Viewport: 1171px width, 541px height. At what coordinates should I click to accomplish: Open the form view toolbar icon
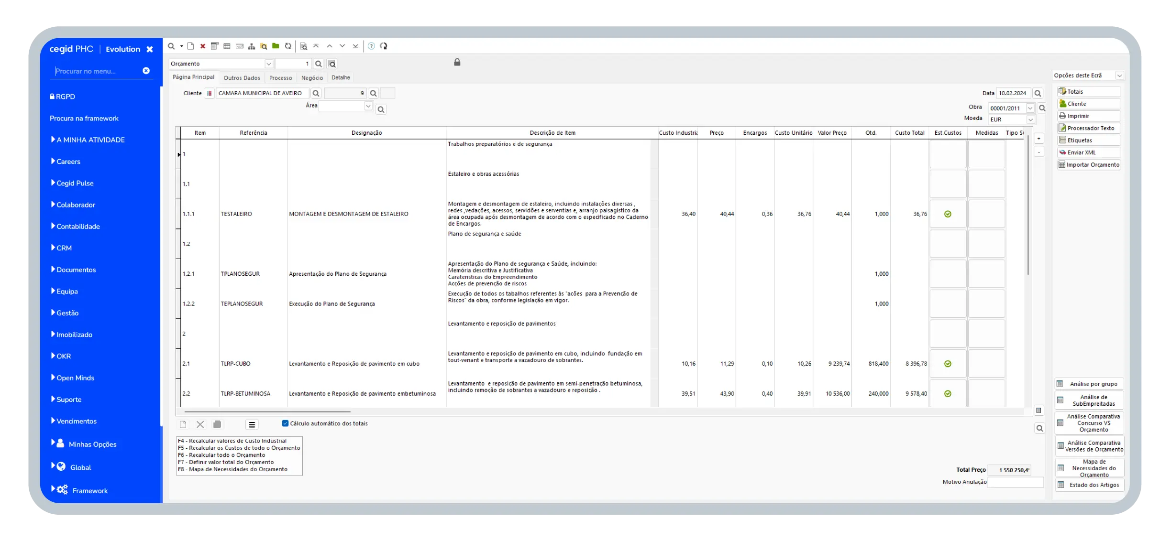coord(215,46)
